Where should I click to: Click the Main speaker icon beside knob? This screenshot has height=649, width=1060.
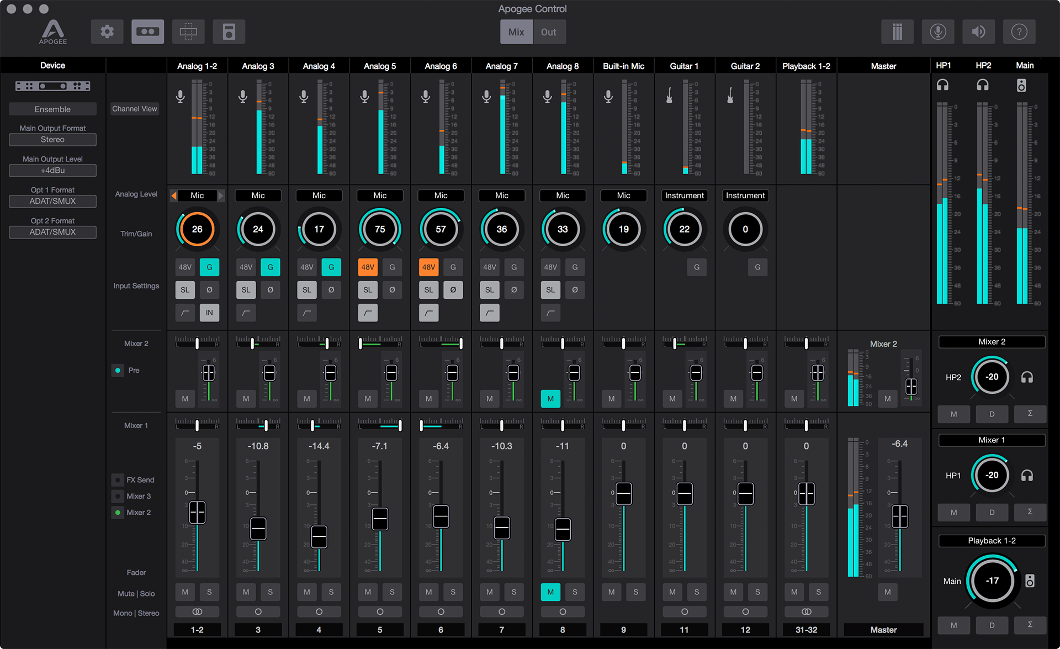click(1030, 581)
